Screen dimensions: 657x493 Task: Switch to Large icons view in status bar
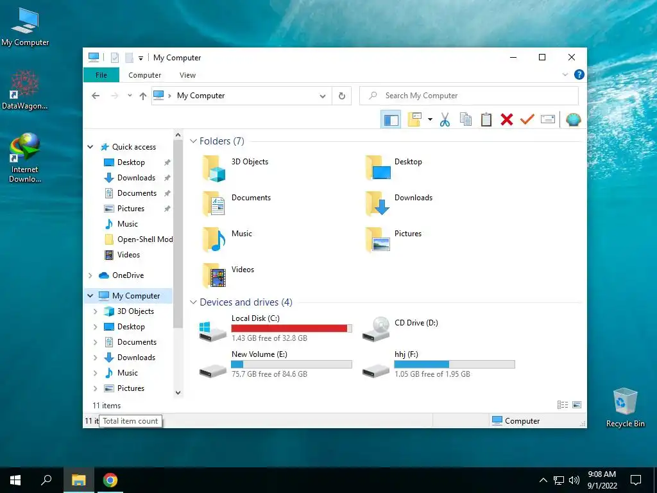click(x=577, y=405)
